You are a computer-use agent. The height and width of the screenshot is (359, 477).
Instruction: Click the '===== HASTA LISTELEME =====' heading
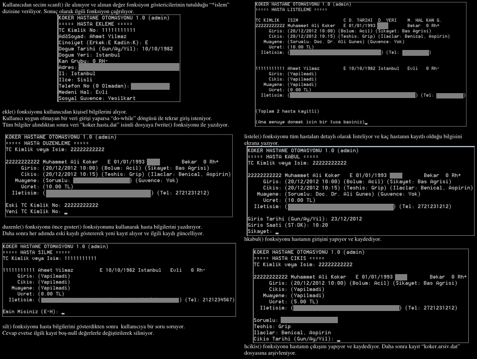point(291,10)
